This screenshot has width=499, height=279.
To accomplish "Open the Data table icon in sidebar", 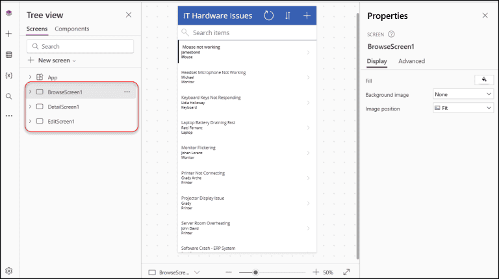I will coord(9,55).
